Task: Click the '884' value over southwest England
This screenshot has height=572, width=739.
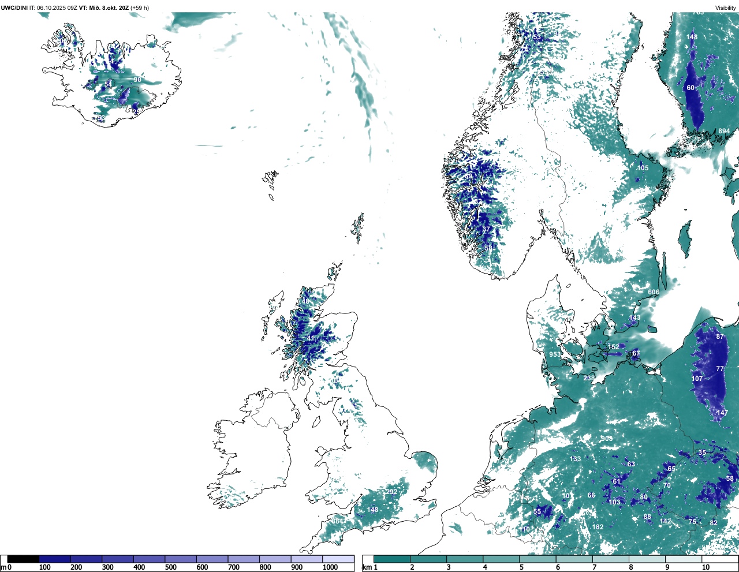Action: (x=338, y=521)
